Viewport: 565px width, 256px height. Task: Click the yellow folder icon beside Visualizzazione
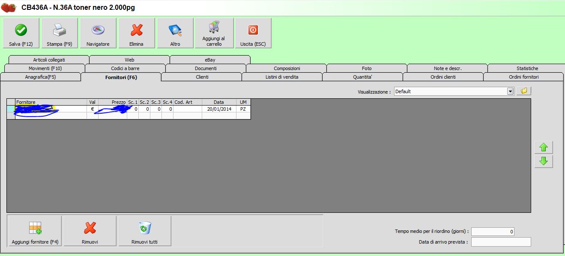523,91
